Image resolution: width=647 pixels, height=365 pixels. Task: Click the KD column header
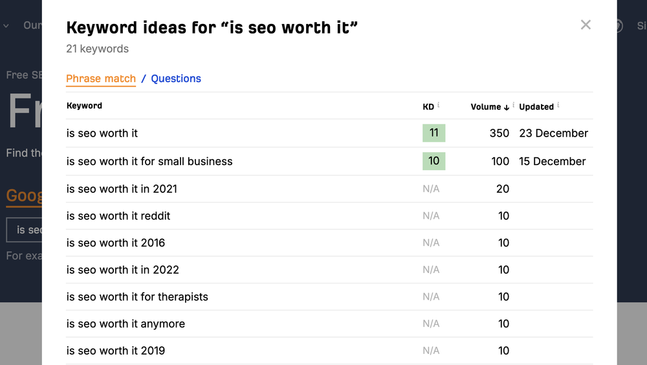[428, 107]
